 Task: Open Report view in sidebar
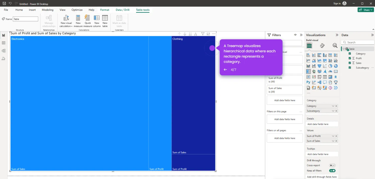pyautogui.click(x=4, y=35)
